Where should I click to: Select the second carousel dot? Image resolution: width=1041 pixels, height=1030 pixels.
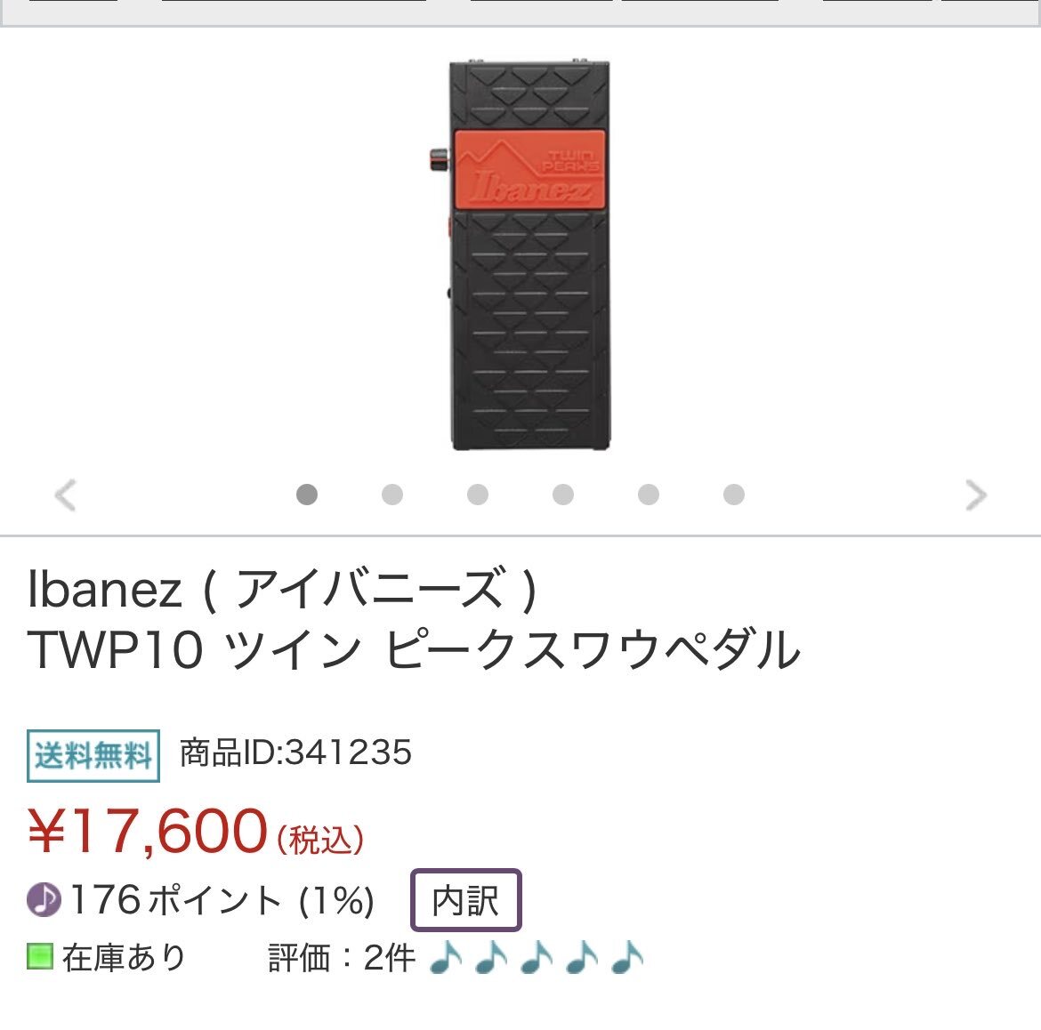click(392, 495)
